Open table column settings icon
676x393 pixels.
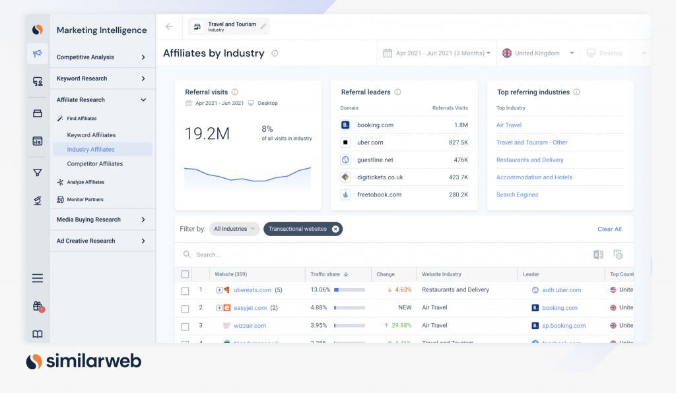coord(619,255)
